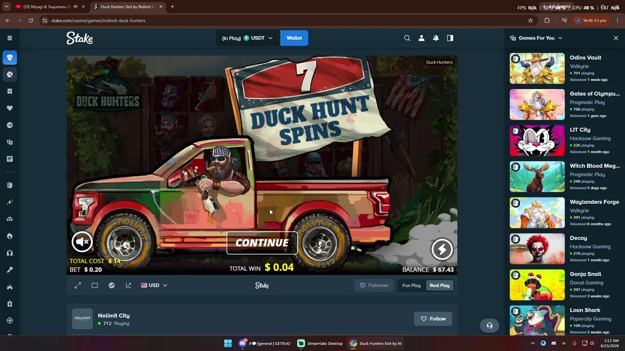Toggle theatre mode rectangle icon
This screenshot has height=351, width=625.
coord(95,286)
